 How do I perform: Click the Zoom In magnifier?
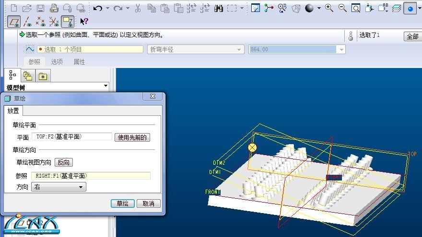pyautogui.click(x=329, y=8)
